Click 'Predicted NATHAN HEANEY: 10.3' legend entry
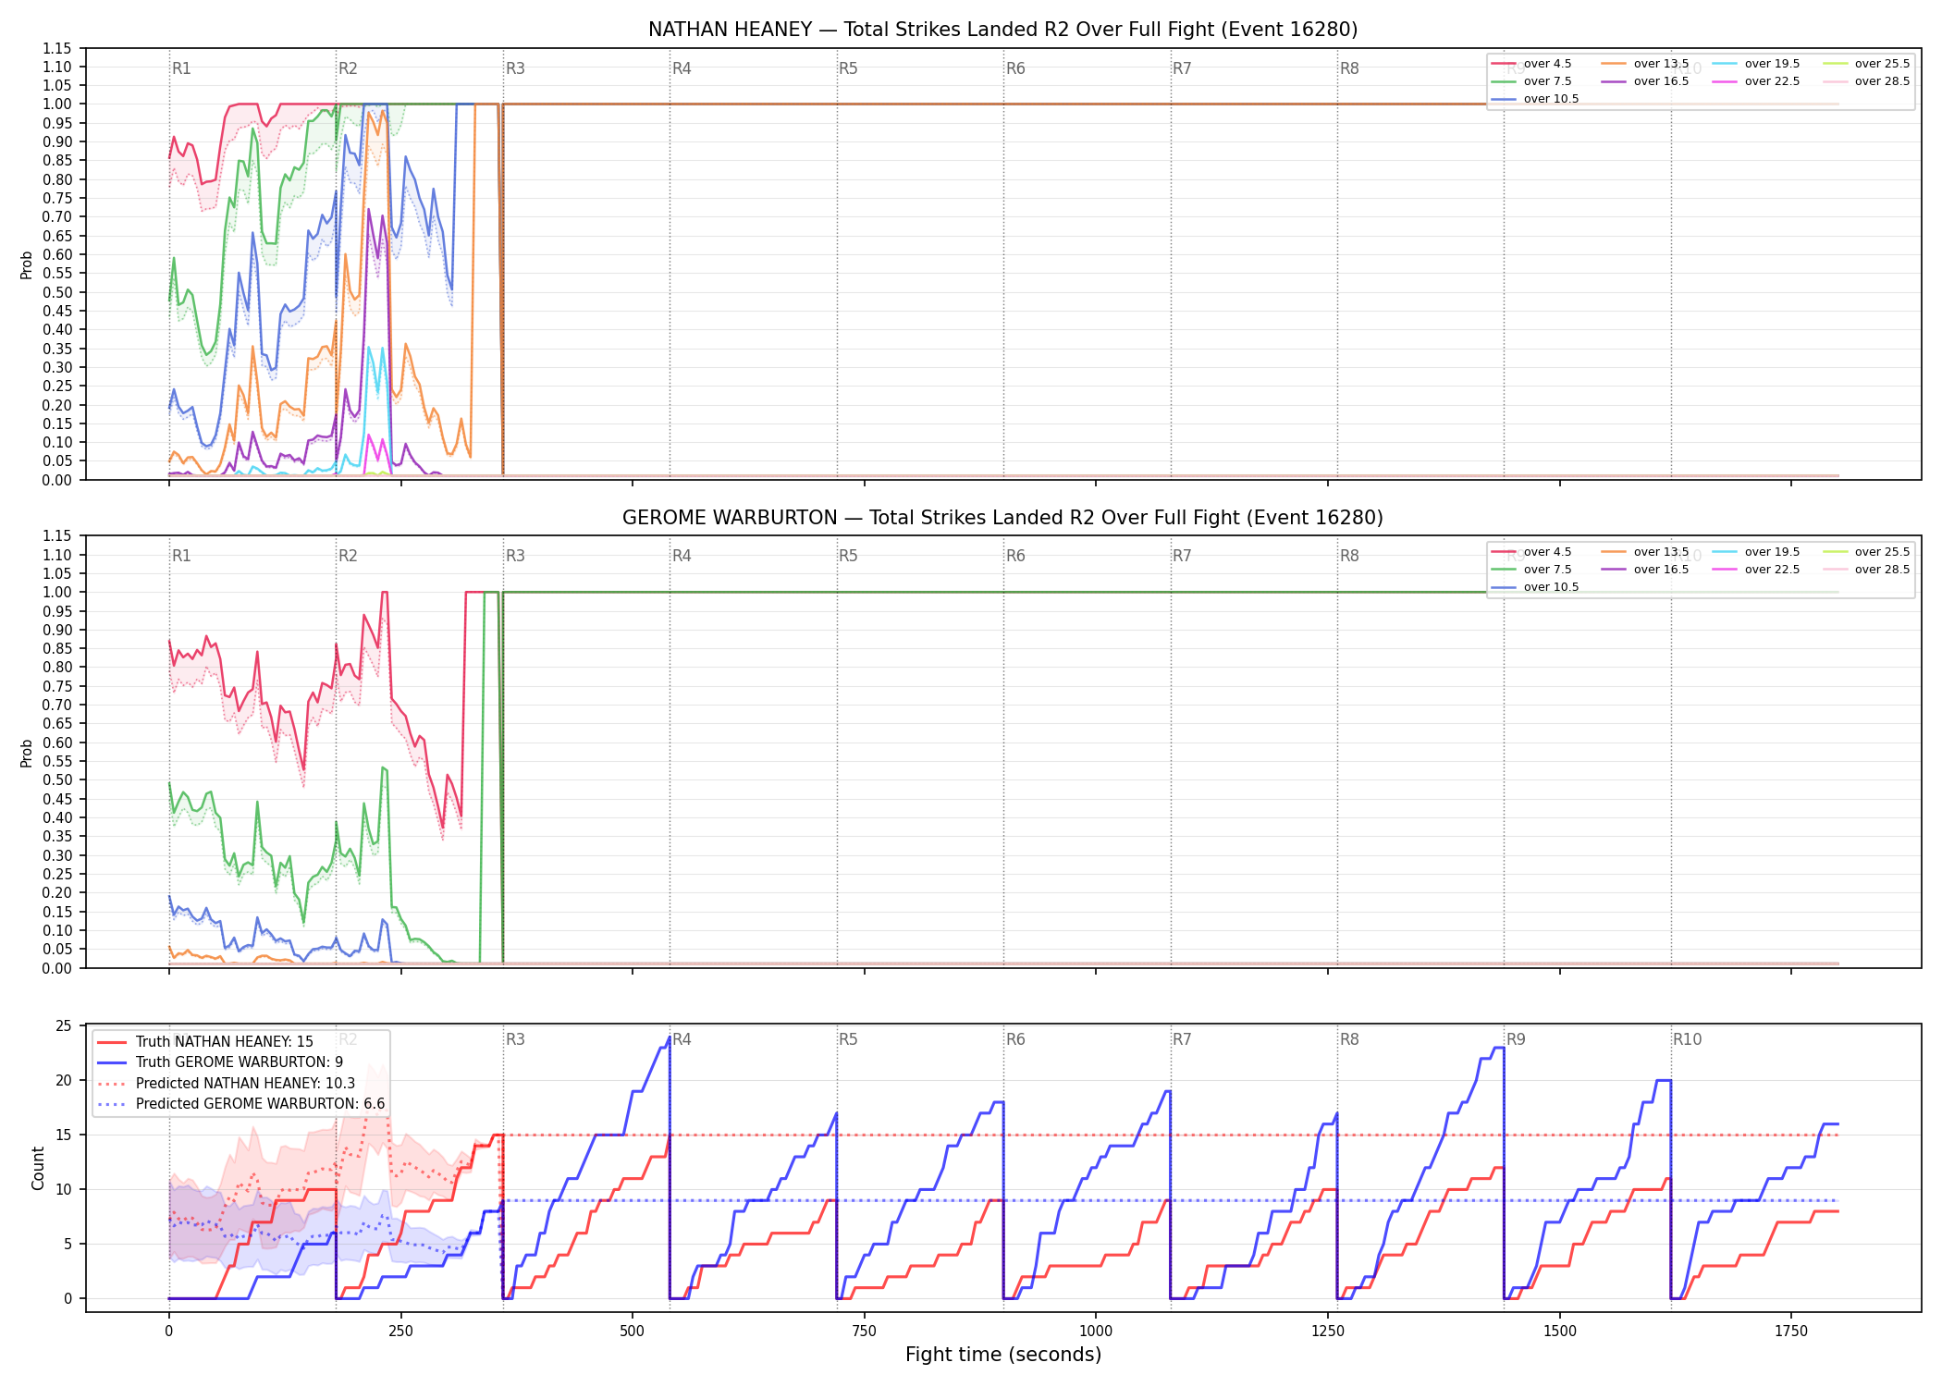Viewport: 1942px width, 1387px height. (227, 1084)
